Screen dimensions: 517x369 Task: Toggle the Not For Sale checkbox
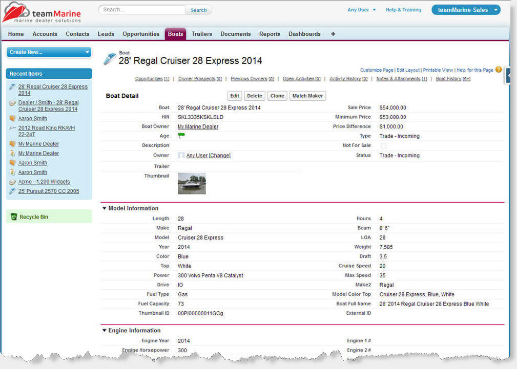[383, 146]
